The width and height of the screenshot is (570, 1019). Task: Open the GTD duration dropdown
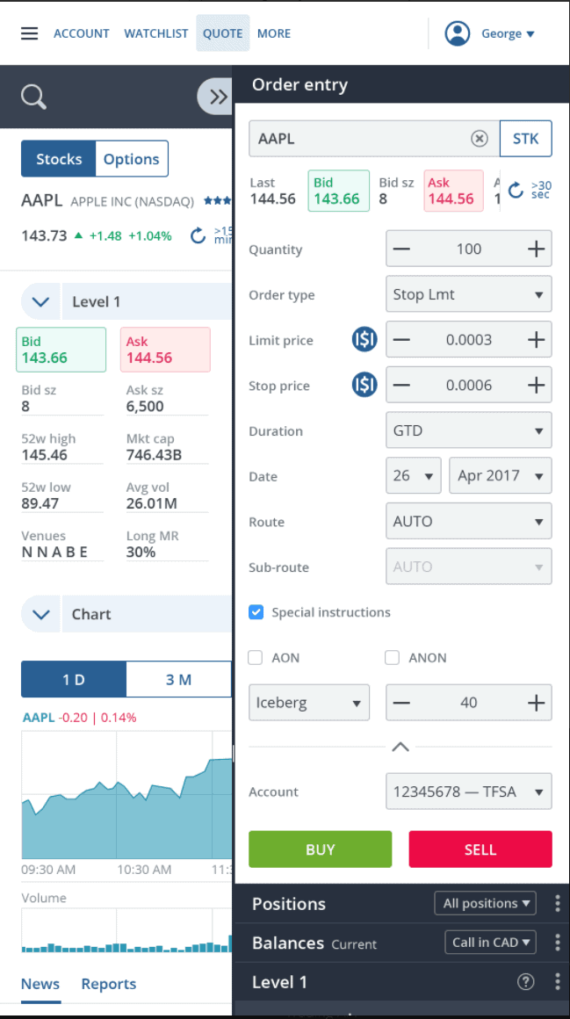coord(468,430)
